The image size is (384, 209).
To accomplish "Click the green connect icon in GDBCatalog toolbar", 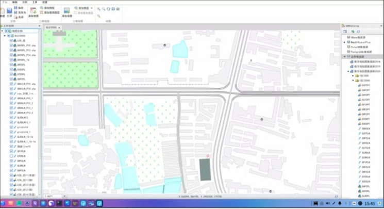I will pyautogui.click(x=353, y=31).
